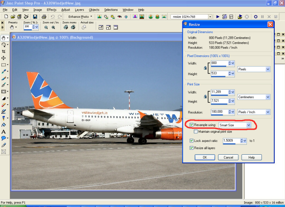Click the Resolution field showing 180,000

coord(219,112)
